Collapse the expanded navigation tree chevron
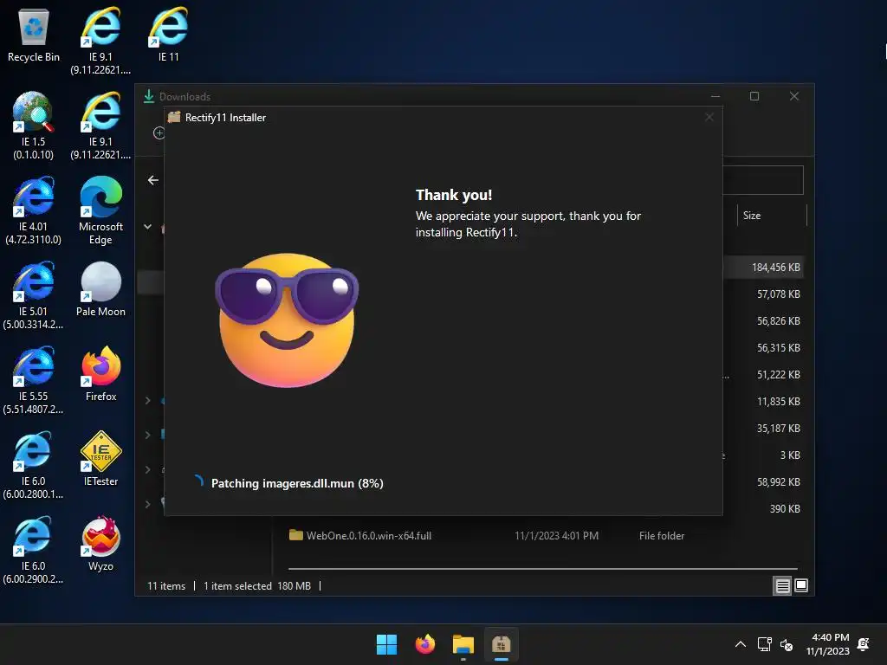This screenshot has height=665, width=887. point(147,227)
